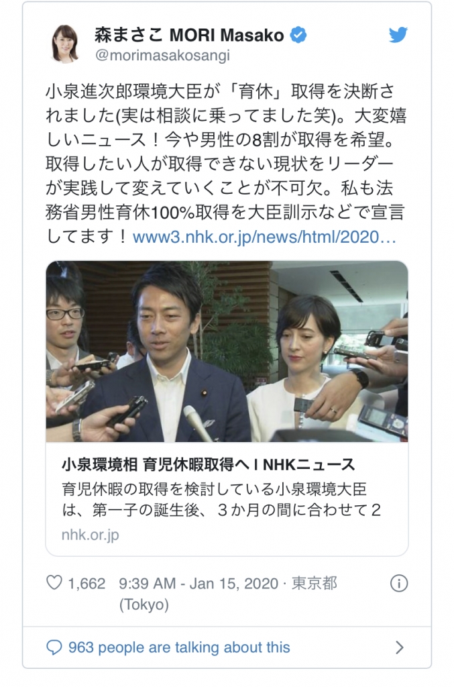Click the speech bubble reply icon
454x687 pixels.
pos(54,647)
